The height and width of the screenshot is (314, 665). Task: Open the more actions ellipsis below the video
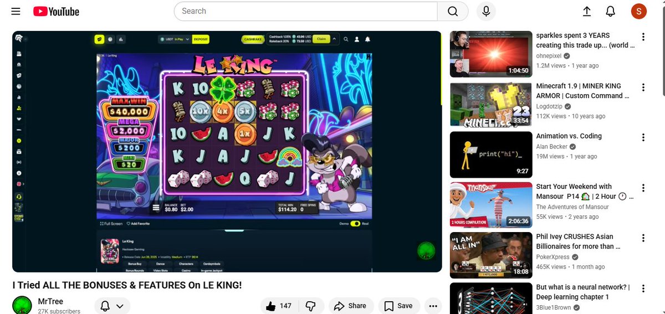[433, 306]
